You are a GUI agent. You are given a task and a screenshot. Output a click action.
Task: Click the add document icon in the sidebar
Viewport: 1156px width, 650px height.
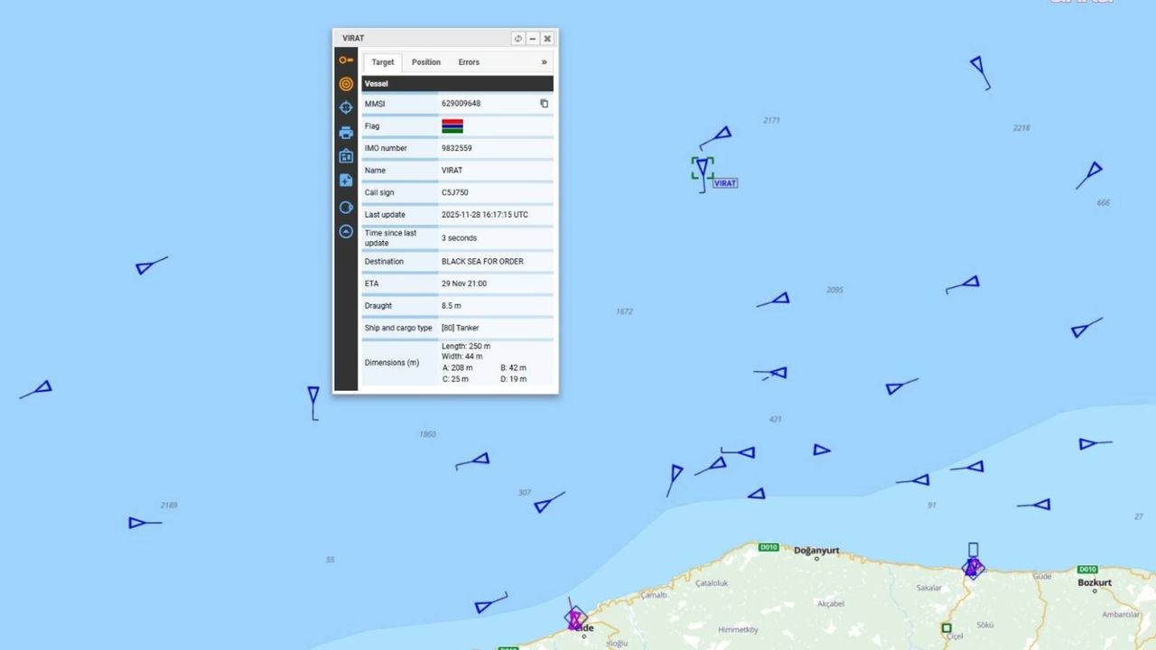pyautogui.click(x=346, y=181)
